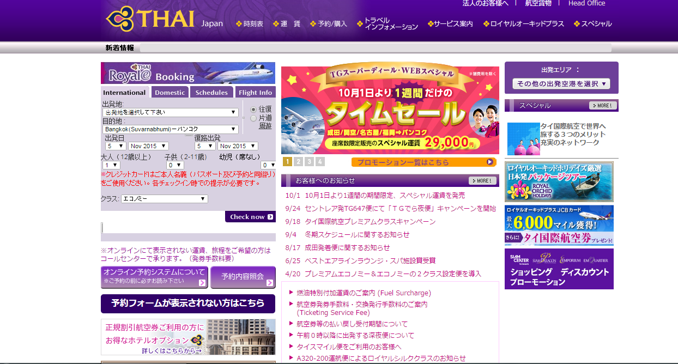The height and width of the screenshot is (364, 678).
Task: Open the 出発地 departure city dropdown
Action: pyautogui.click(x=171, y=112)
